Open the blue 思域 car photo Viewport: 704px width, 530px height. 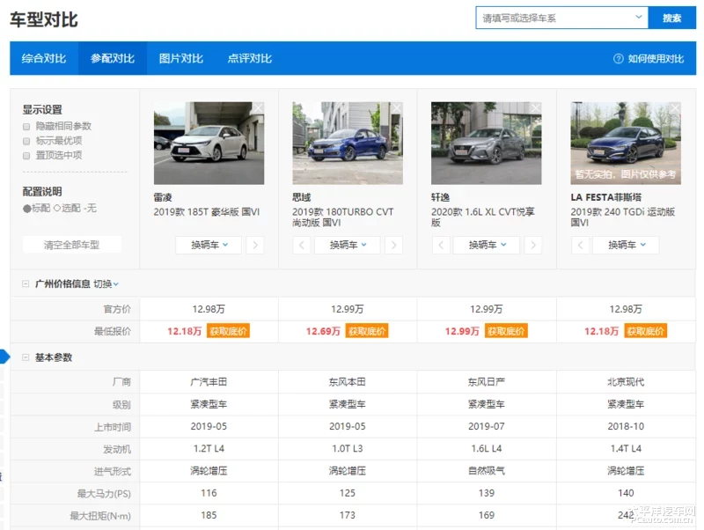click(348, 143)
